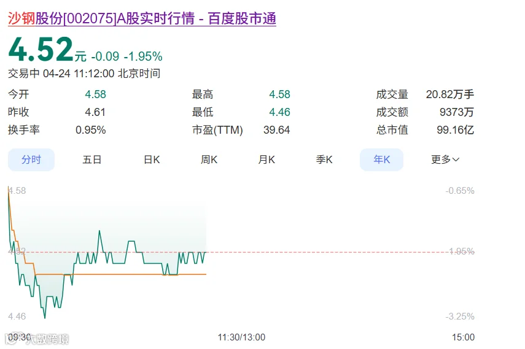
Task: Click the -3.25% axis label
Action: click(460, 316)
